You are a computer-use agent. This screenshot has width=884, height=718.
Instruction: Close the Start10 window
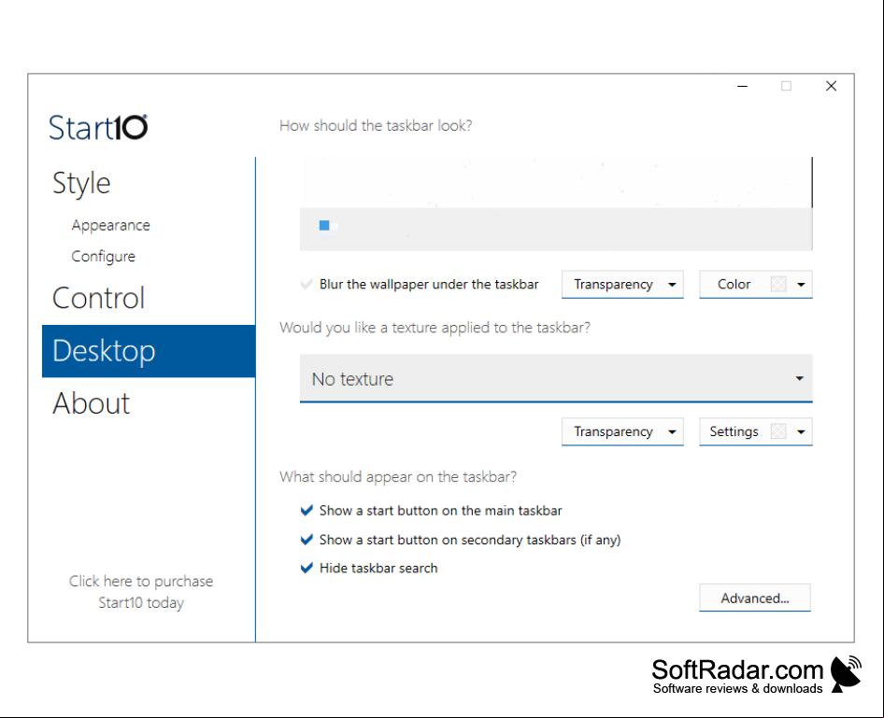831,86
